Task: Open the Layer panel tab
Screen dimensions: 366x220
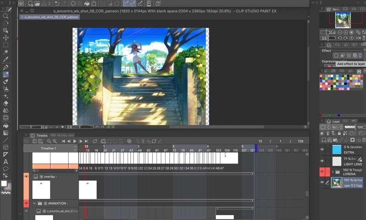Action: tap(334, 121)
